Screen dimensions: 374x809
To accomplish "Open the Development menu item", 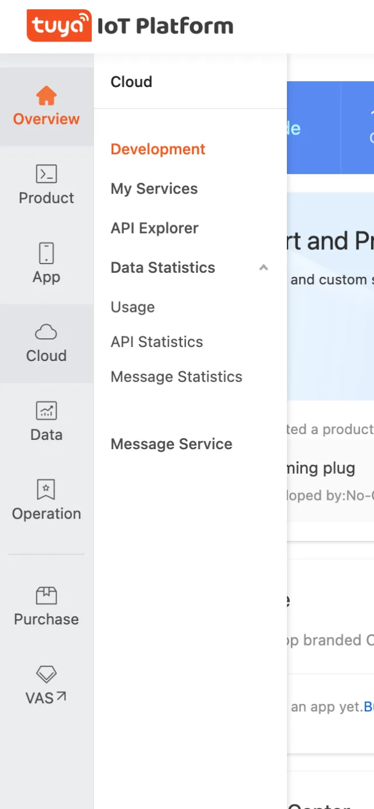I will click(x=158, y=149).
